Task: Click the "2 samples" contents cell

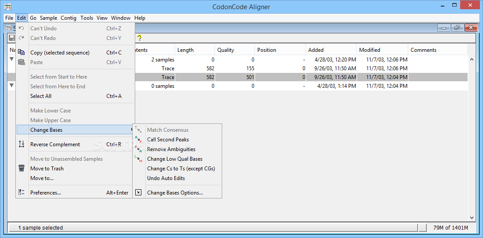Action: [162, 60]
